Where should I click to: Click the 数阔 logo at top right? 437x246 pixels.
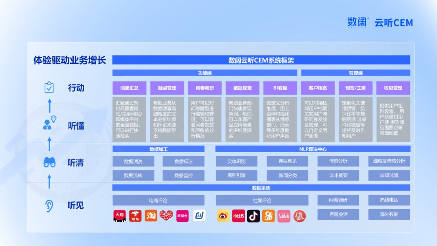pos(358,23)
